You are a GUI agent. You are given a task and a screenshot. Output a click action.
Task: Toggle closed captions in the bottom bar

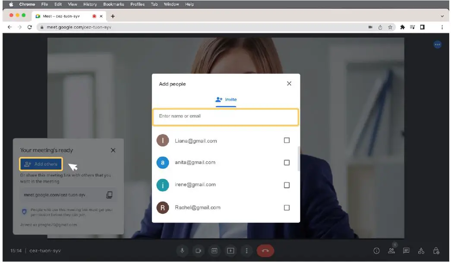click(x=214, y=251)
